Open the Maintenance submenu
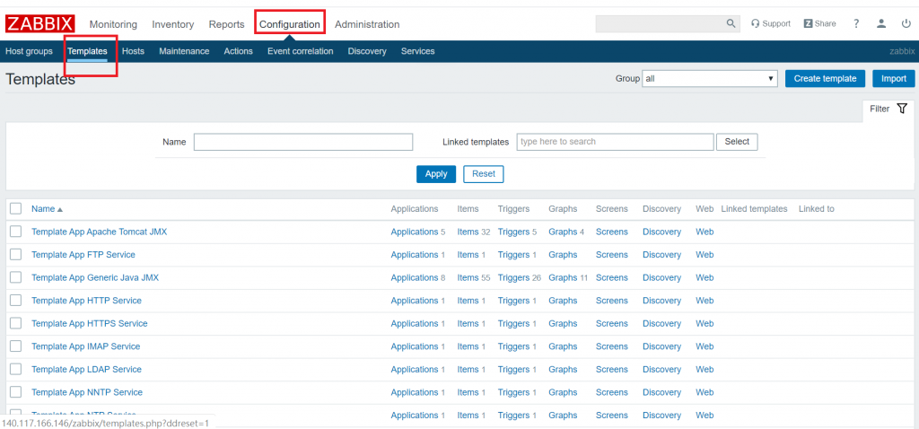This screenshot has width=919, height=429. coord(184,51)
